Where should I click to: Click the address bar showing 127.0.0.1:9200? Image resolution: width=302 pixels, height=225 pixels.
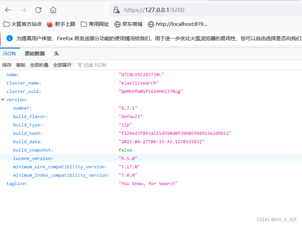click(x=154, y=10)
